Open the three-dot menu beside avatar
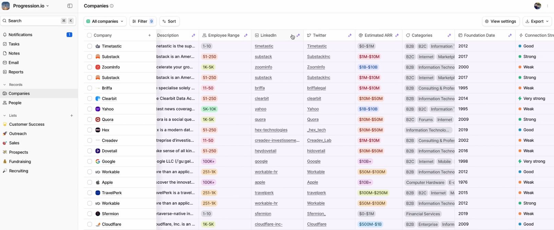 tap(547, 6)
